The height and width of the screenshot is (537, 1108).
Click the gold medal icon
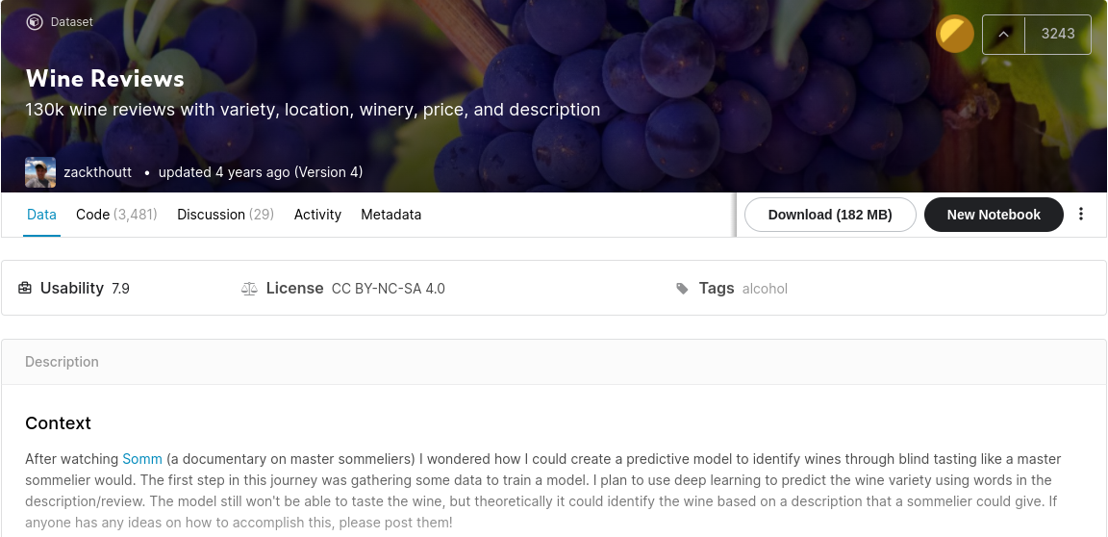click(x=955, y=35)
